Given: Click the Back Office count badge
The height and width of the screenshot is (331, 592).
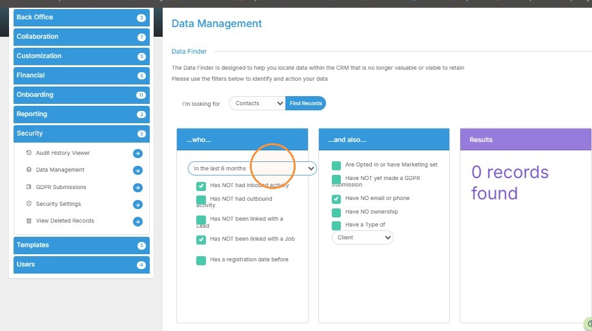Looking at the screenshot, I should 141,17.
